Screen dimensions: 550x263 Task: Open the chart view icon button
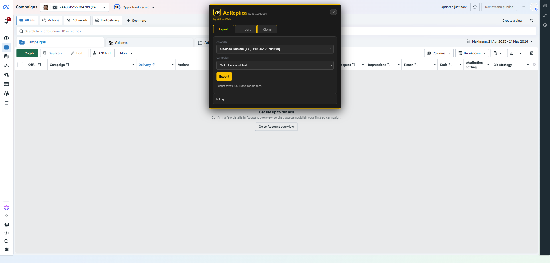532,53
